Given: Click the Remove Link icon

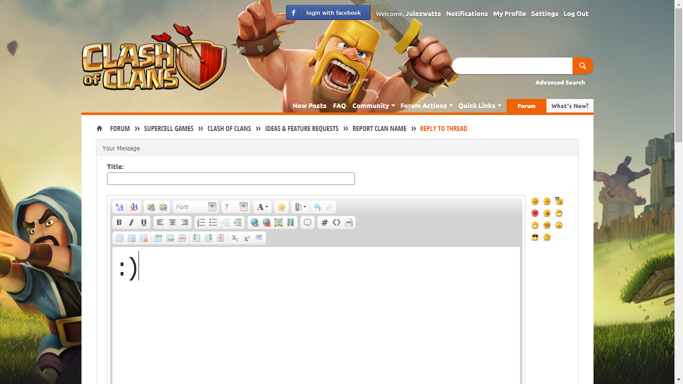Looking at the screenshot, I should pos(266,222).
